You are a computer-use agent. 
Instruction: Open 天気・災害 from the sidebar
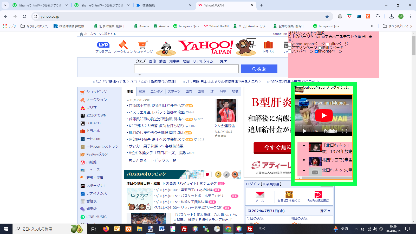[x=95, y=178]
